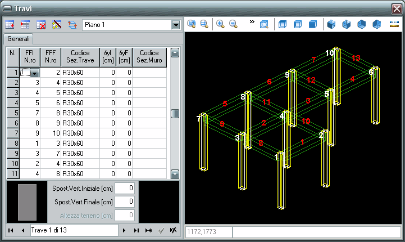Viewport: 405px width, 242px height.
Task: Click the delete row icon with red X
Action: tap(41, 25)
